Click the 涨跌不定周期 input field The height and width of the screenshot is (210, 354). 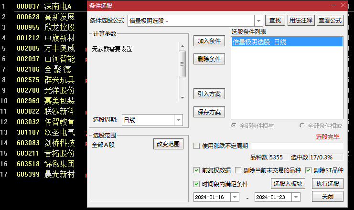click(297, 146)
